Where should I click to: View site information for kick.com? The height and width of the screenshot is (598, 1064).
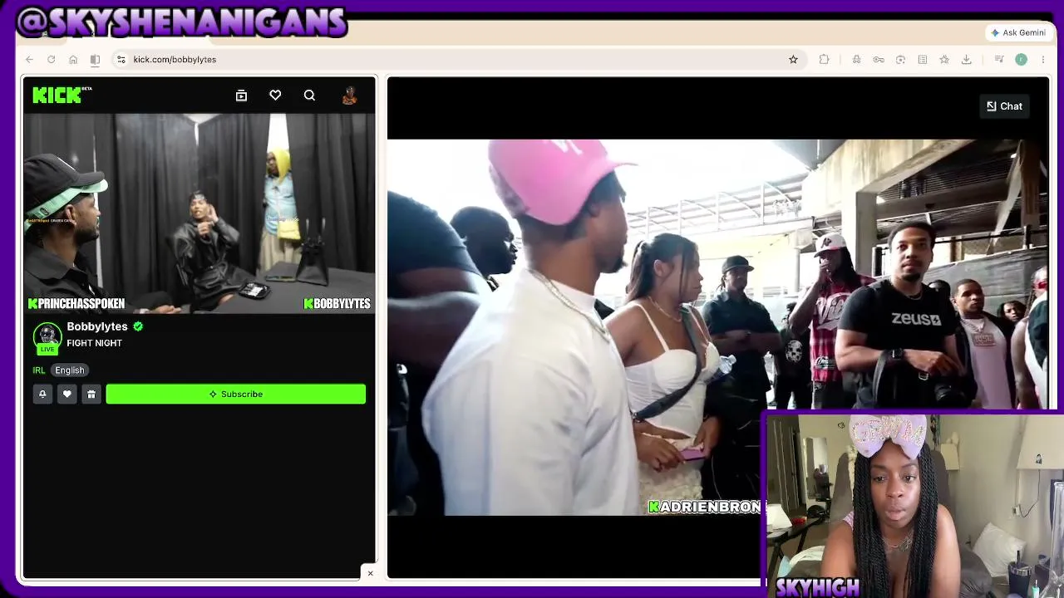pos(121,60)
